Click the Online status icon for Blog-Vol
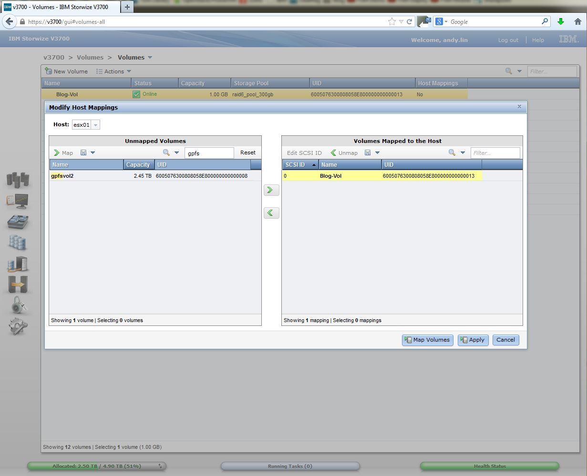 click(x=136, y=94)
